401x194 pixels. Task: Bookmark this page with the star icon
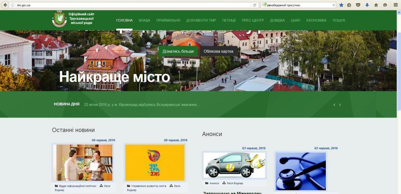coord(341,5)
